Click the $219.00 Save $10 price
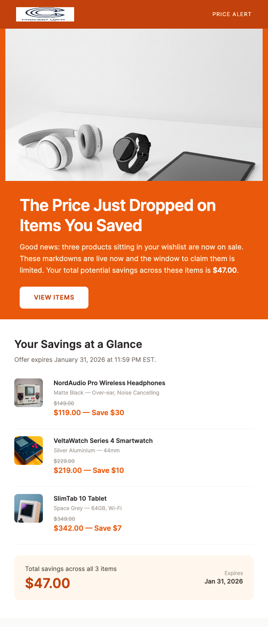This screenshot has width=268, height=627. (89, 470)
